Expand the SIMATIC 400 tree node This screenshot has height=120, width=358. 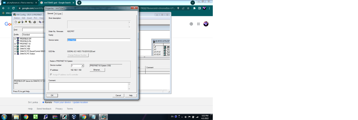click(15, 49)
